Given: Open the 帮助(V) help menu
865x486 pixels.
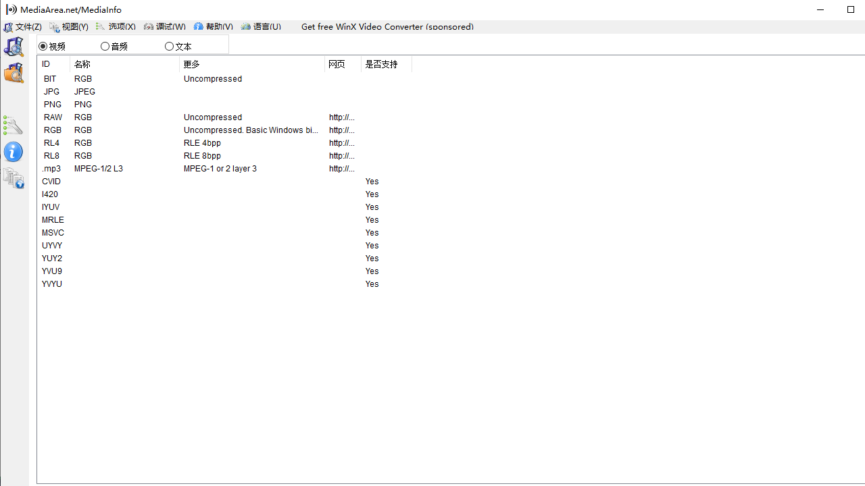Looking at the screenshot, I should click(214, 27).
